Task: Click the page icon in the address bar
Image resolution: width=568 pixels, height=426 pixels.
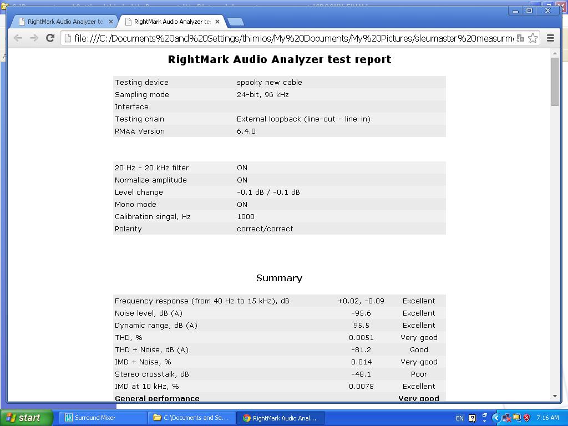Action: pos(68,38)
